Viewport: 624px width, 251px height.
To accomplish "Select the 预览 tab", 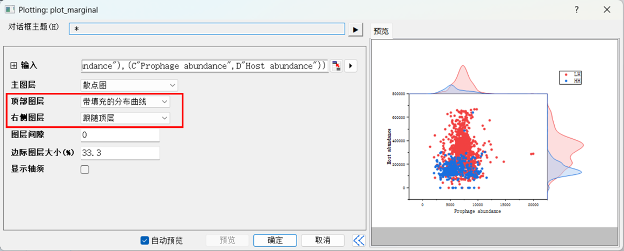I will [x=381, y=31].
